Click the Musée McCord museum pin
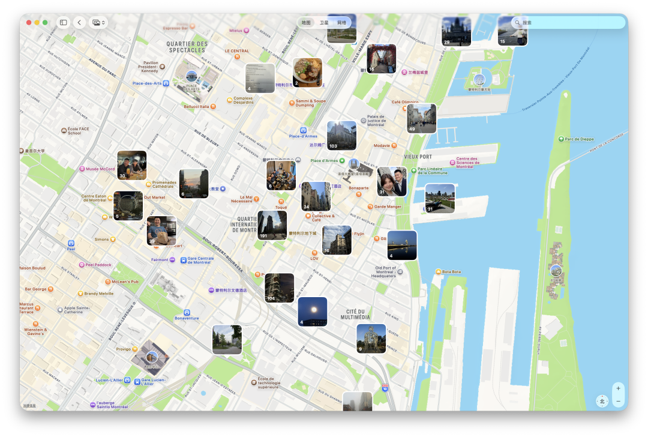Image resolution: width=648 pixels, height=437 pixels. tap(82, 169)
